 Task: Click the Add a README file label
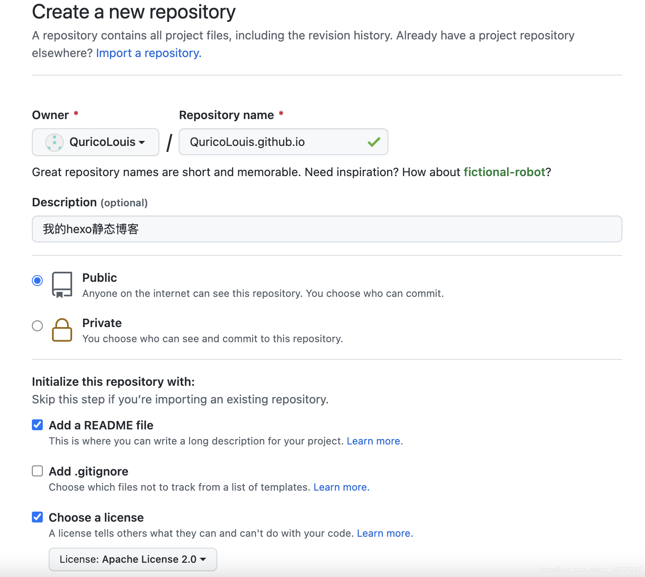(101, 425)
